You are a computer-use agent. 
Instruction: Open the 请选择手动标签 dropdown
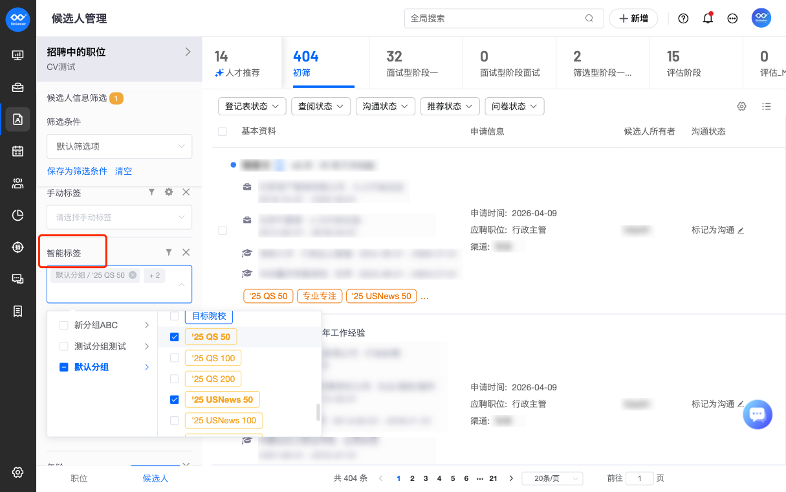(x=119, y=217)
